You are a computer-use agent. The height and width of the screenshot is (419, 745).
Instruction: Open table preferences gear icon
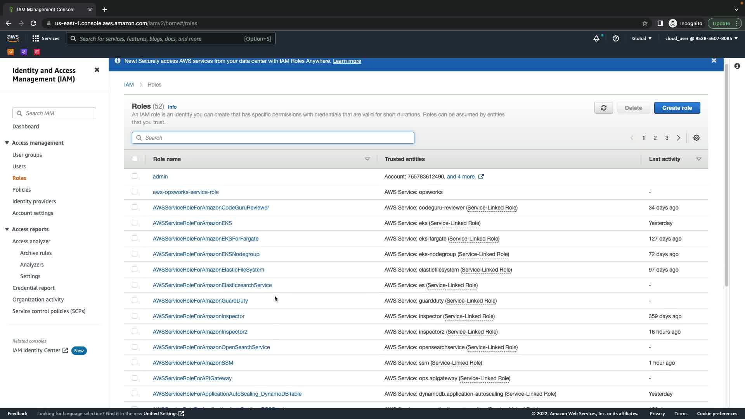tap(696, 138)
